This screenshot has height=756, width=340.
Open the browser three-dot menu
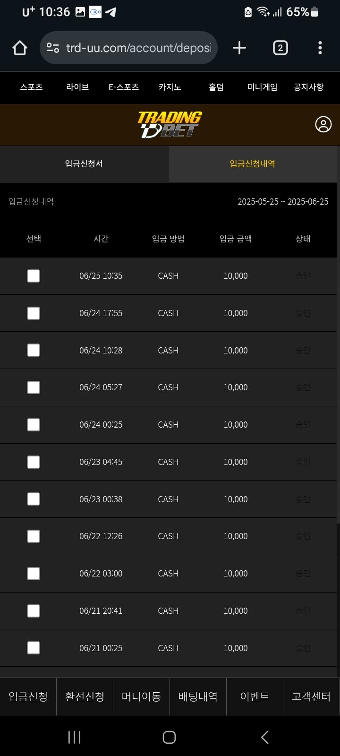[x=320, y=48]
